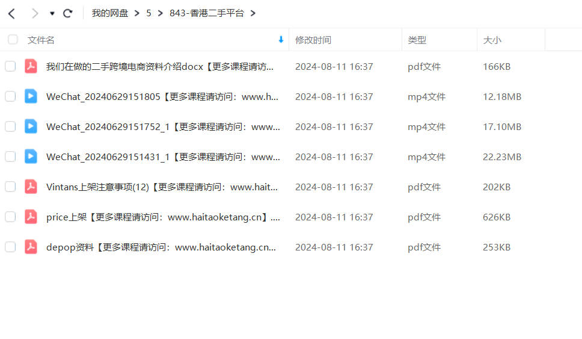Click the 17.10MB size cell

502,127
